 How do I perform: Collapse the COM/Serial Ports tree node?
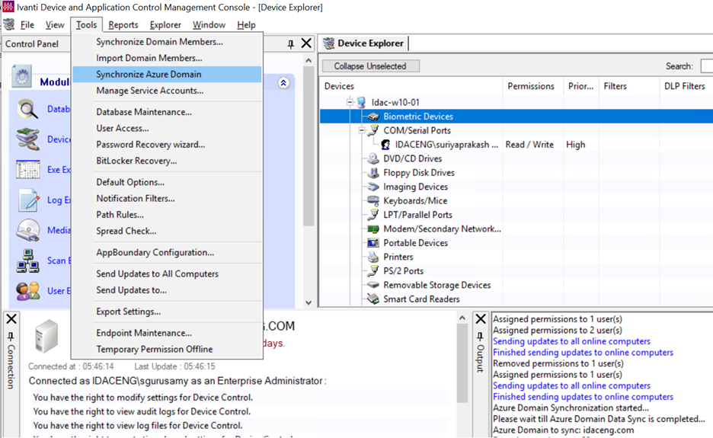(x=362, y=130)
